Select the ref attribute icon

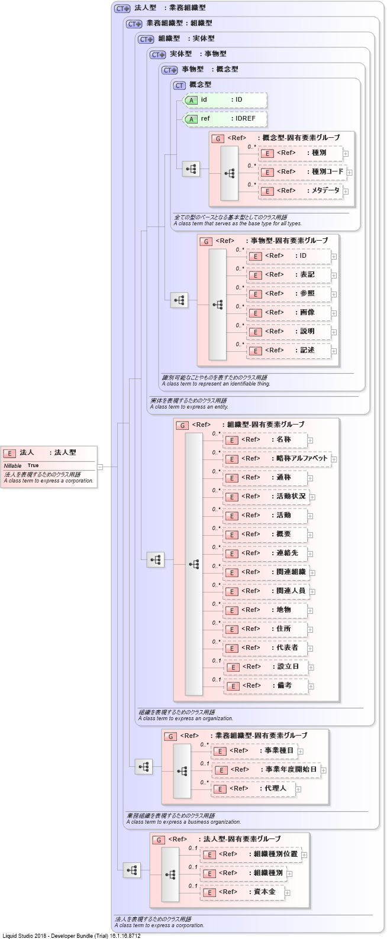pos(191,119)
